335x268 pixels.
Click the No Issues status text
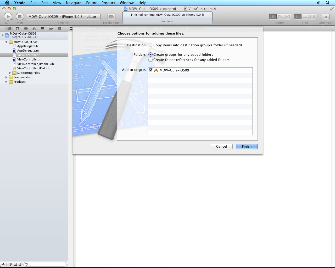(167, 21)
